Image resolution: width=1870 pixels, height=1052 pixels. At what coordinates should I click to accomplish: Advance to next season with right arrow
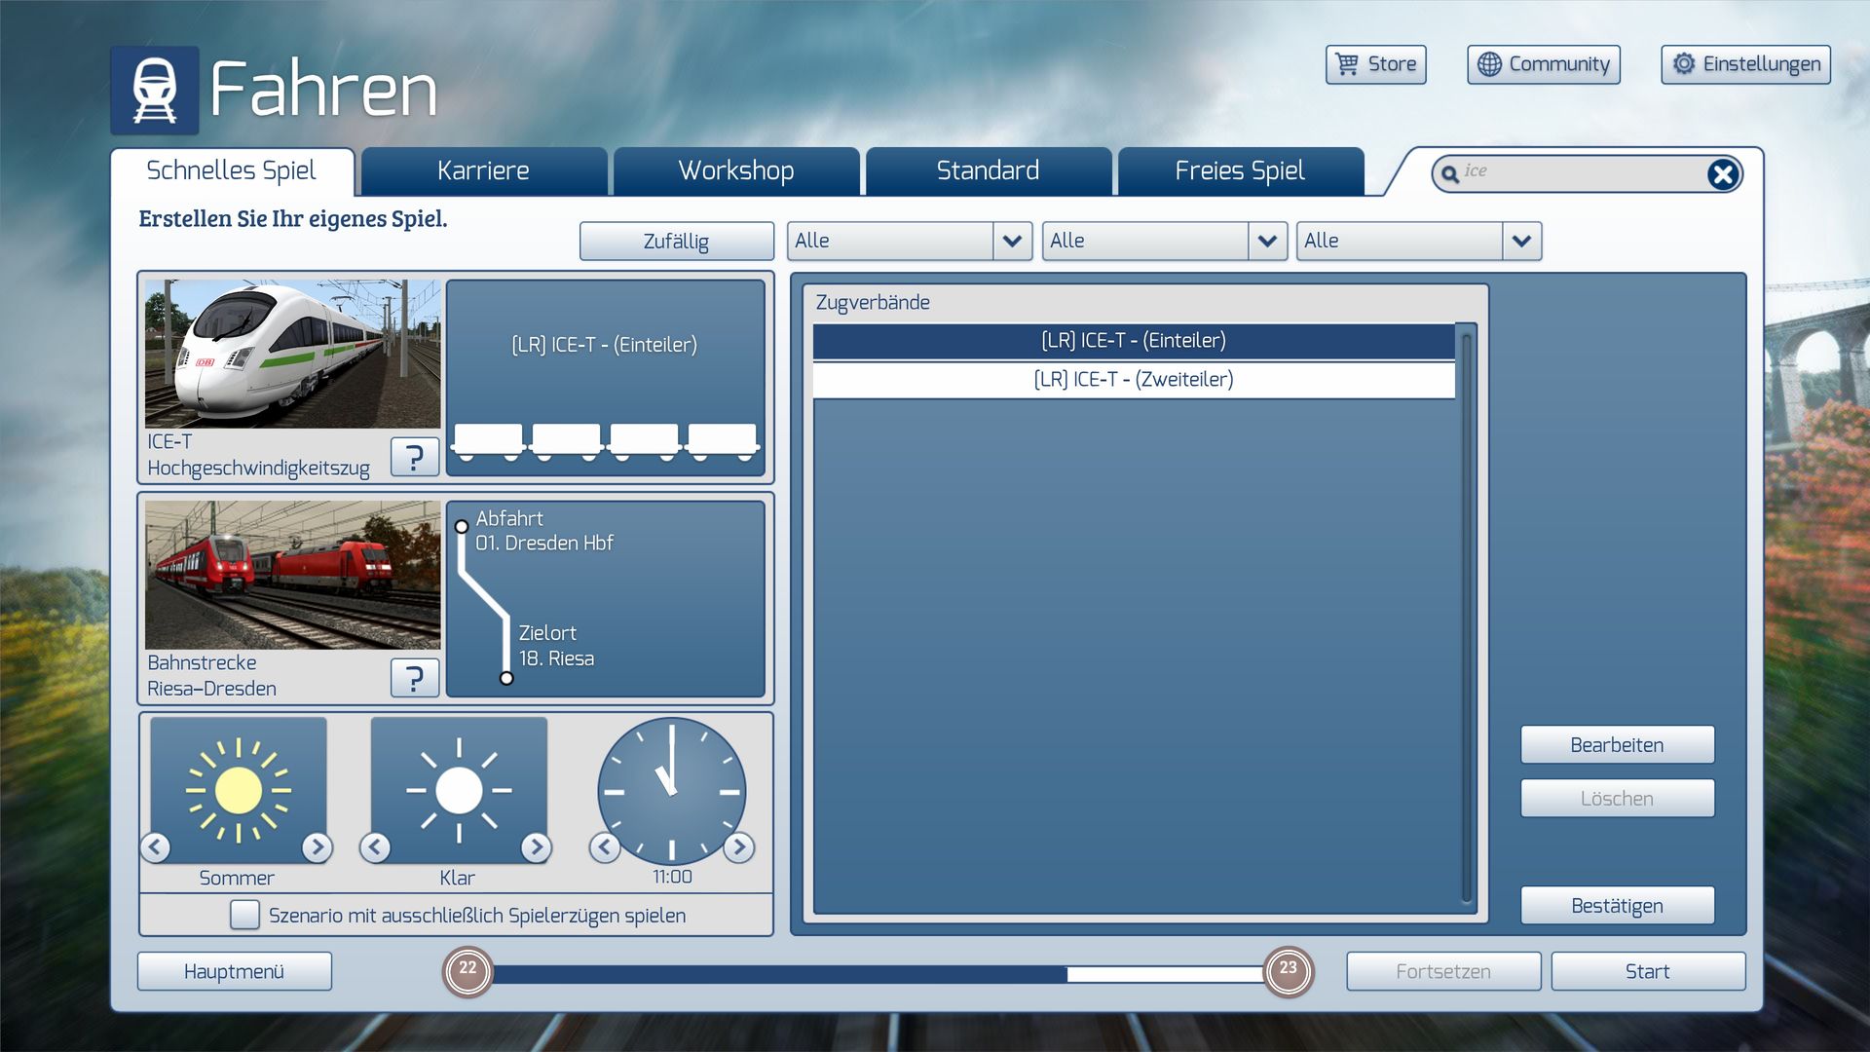(x=317, y=847)
